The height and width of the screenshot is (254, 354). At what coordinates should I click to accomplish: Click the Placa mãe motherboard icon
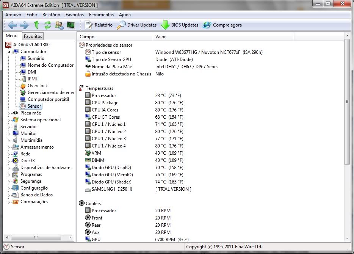(16, 113)
